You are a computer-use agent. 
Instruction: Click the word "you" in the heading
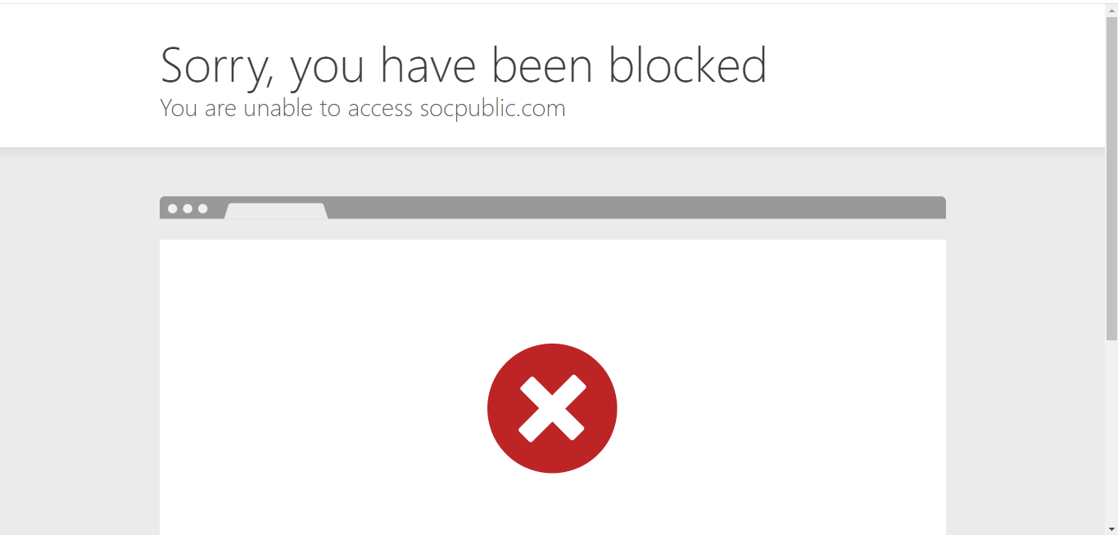(327, 70)
